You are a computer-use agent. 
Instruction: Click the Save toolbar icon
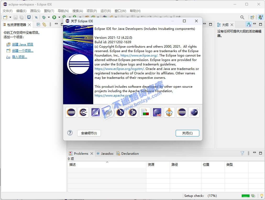tap(15, 17)
